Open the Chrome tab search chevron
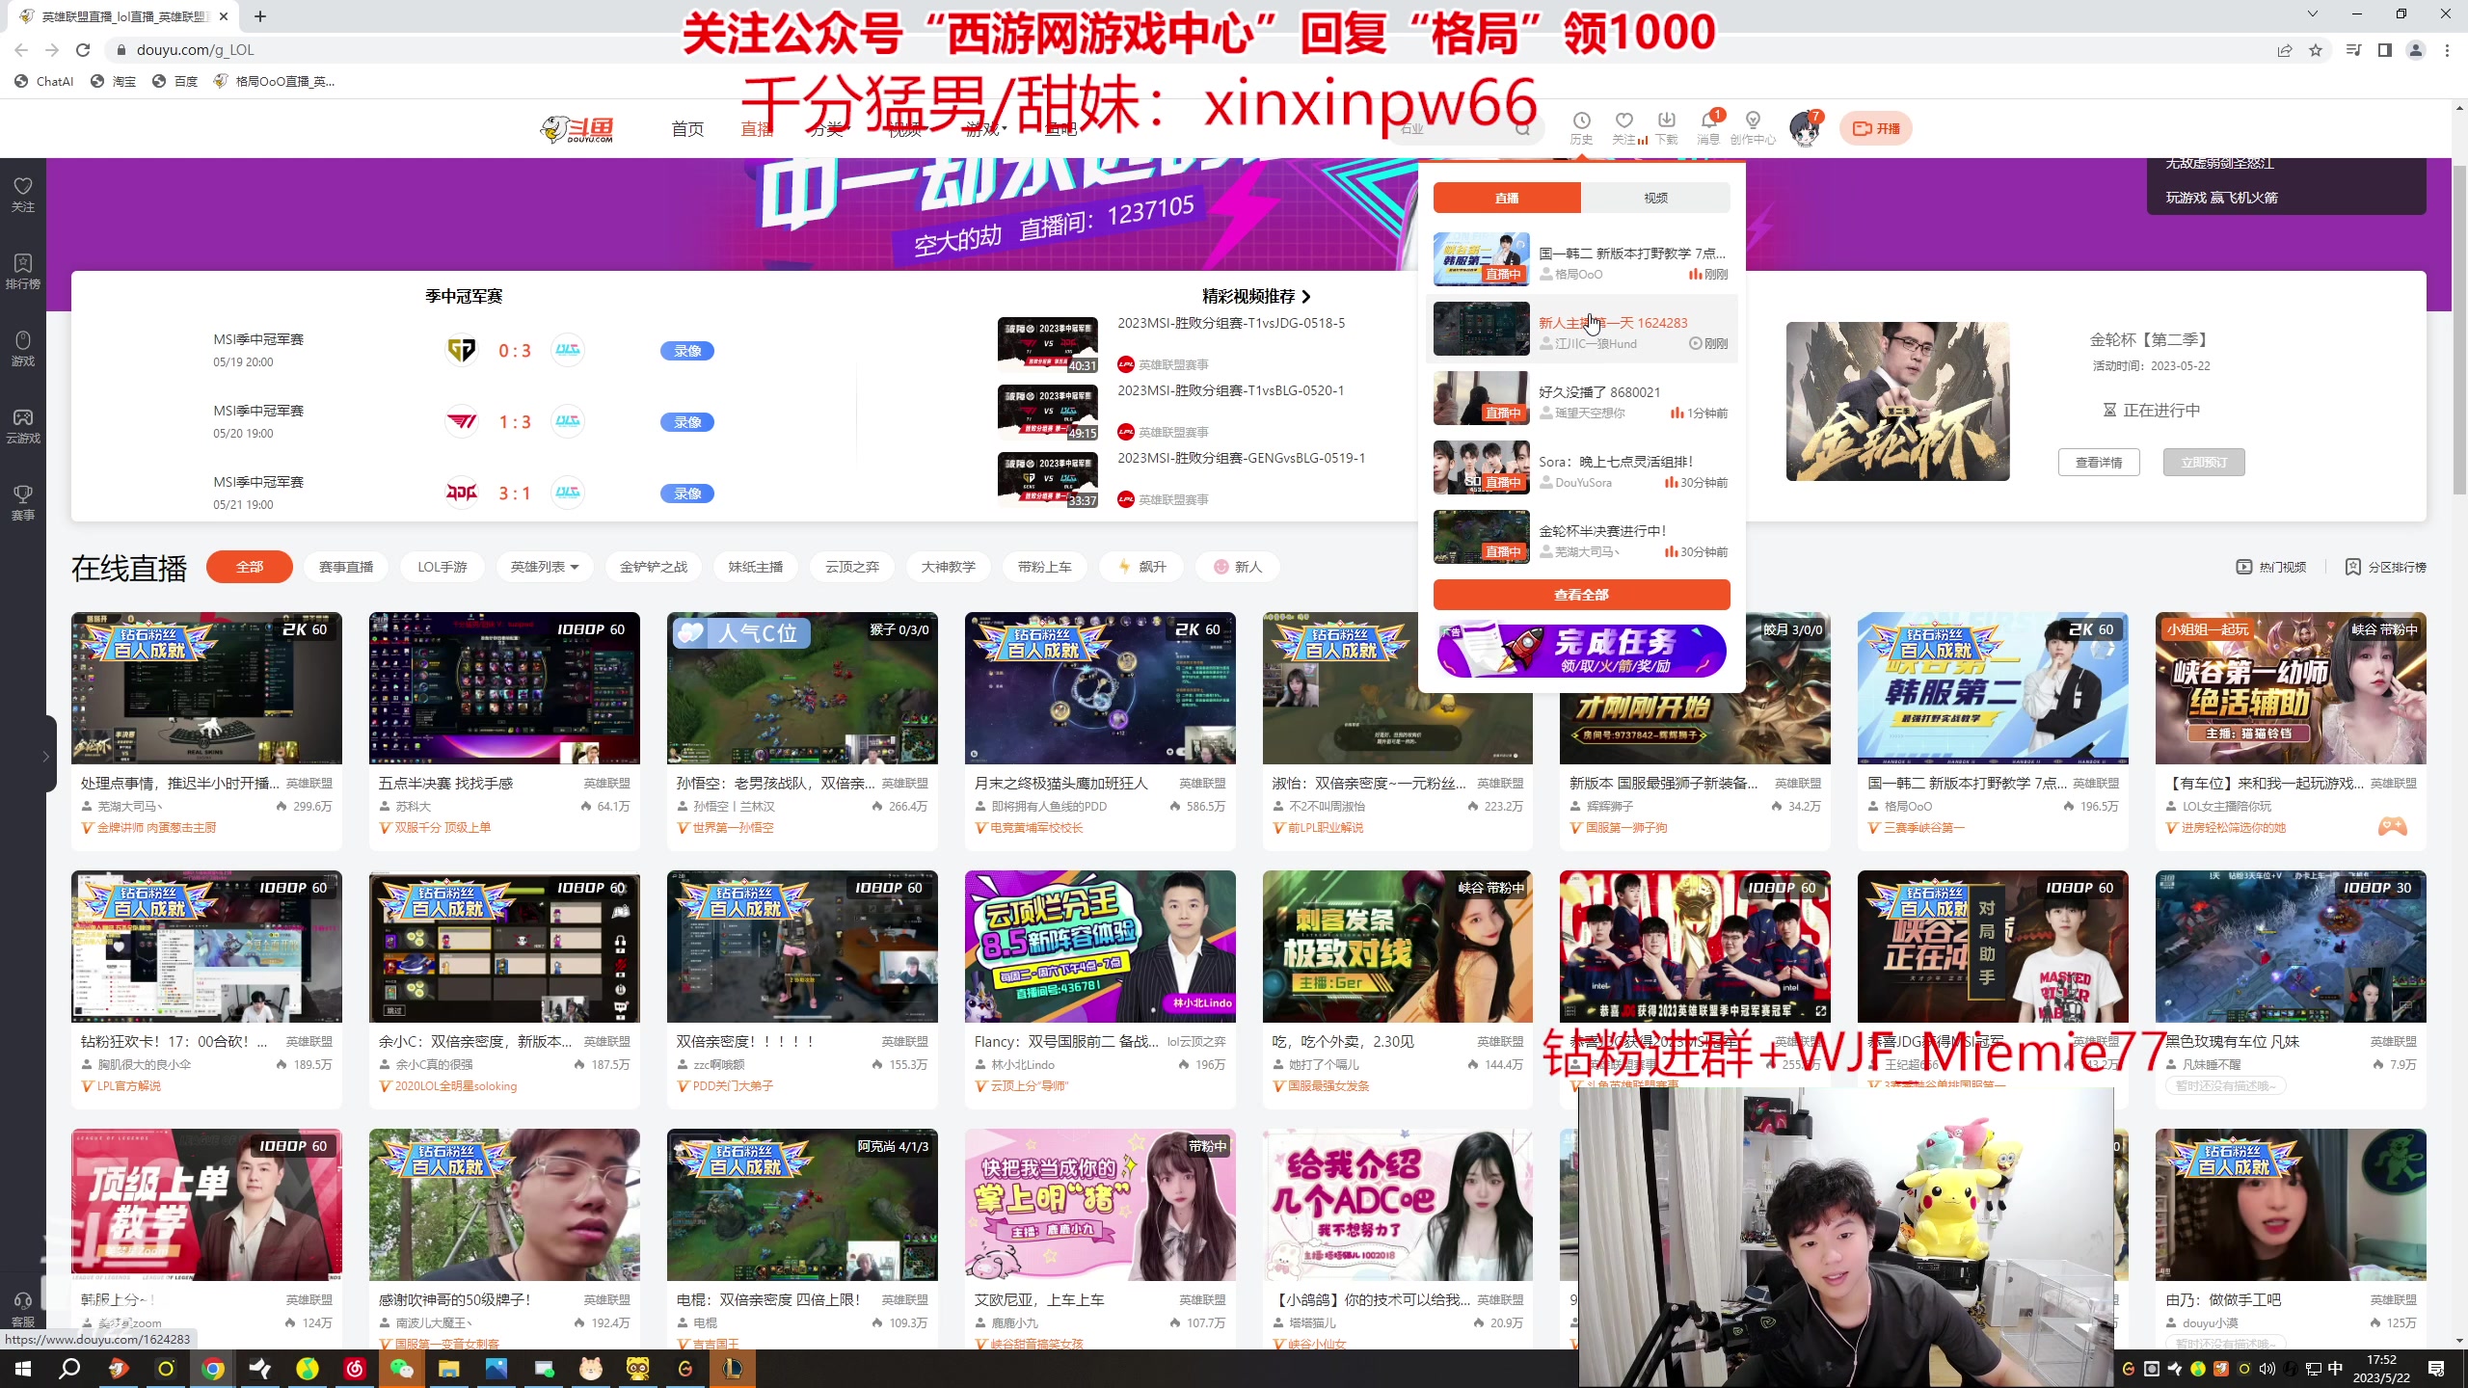This screenshot has height=1388, width=2468. pyautogui.click(x=2312, y=13)
